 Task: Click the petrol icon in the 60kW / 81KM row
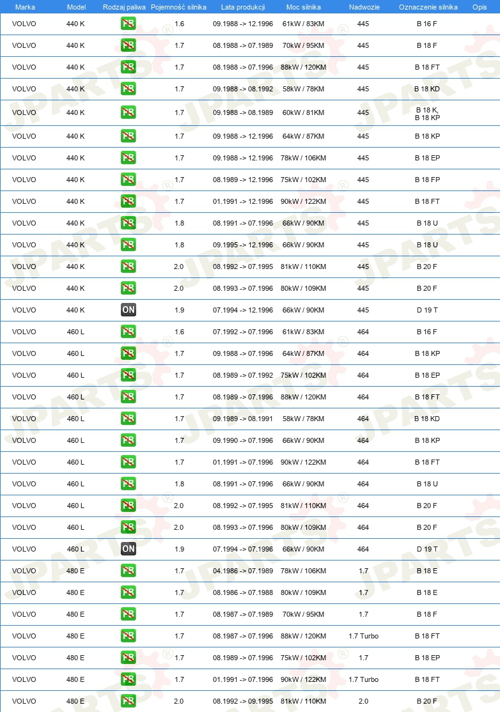pos(129,112)
